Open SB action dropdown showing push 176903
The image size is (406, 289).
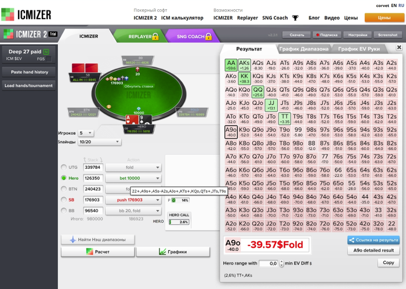pos(133,200)
